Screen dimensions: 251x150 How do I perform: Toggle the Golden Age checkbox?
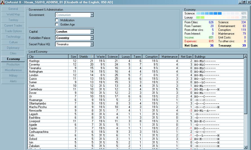click(57, 24)
